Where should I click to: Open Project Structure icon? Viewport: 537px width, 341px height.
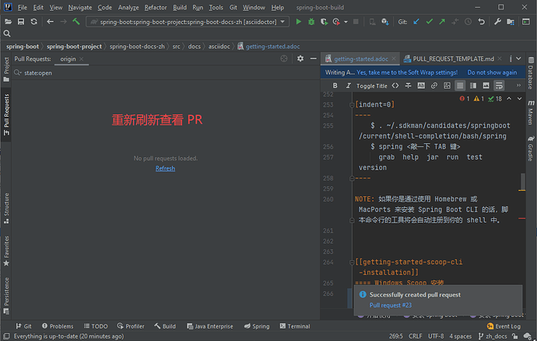tap(511, 22)
